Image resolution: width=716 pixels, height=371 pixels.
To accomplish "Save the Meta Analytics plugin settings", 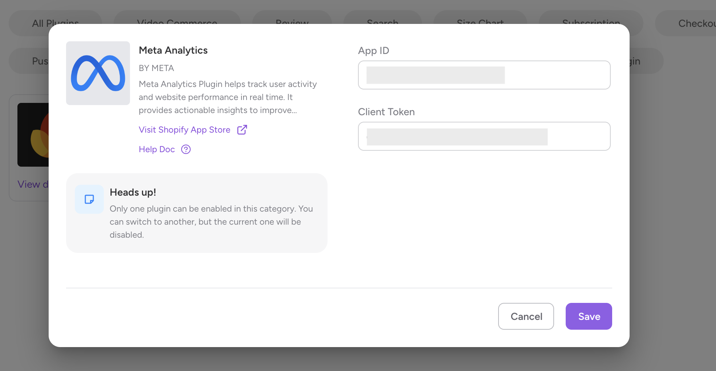I will pyautogui.click(x=589, y=316).
